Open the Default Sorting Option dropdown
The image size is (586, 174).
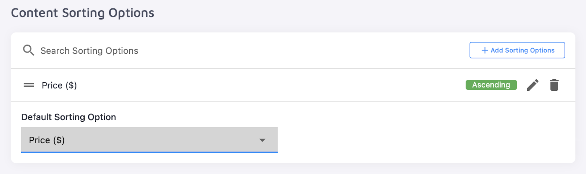tap(149, 140)
